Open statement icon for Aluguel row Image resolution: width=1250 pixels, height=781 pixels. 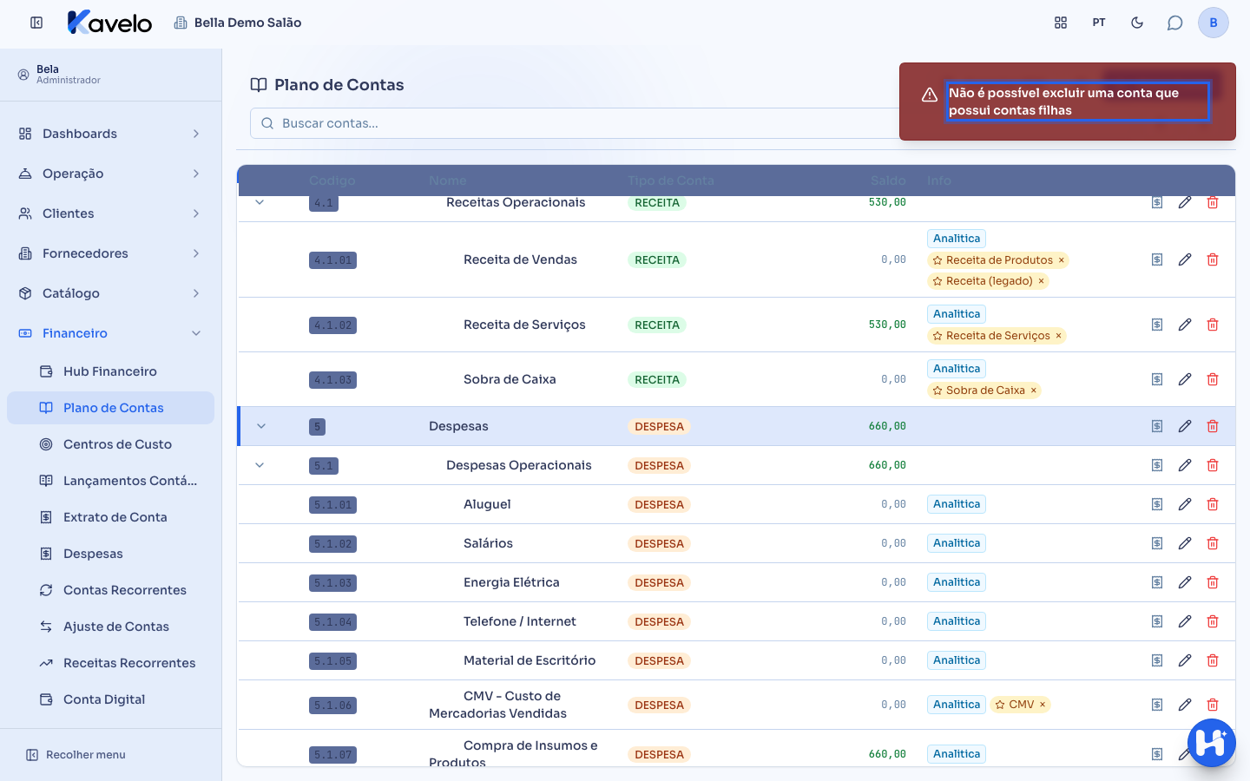click(1157, 504)
